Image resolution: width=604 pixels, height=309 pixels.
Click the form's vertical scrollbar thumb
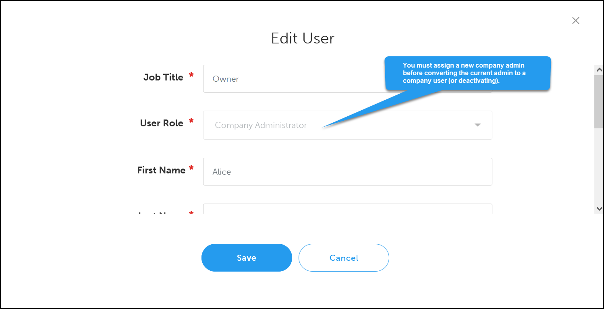pyautogui.click(x=599, y=101)
